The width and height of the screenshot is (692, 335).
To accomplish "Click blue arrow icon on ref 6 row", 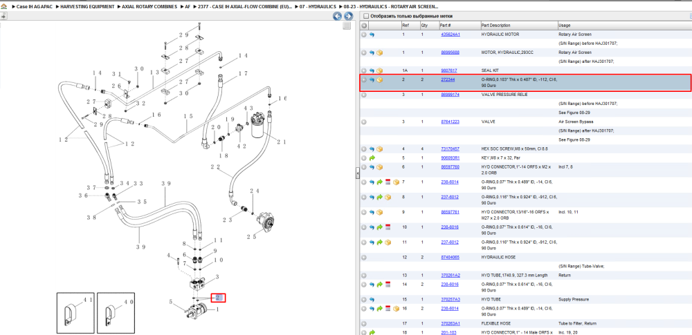I will 372,167.
